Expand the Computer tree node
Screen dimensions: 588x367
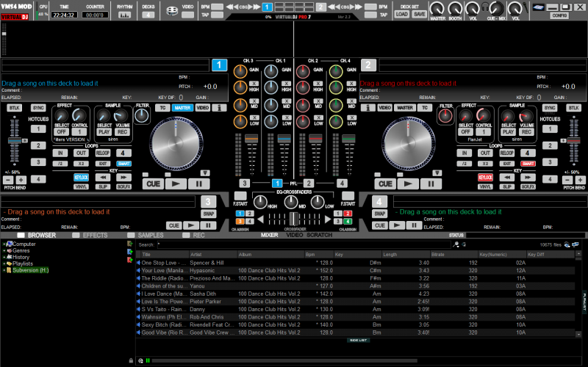pos(4,244)
